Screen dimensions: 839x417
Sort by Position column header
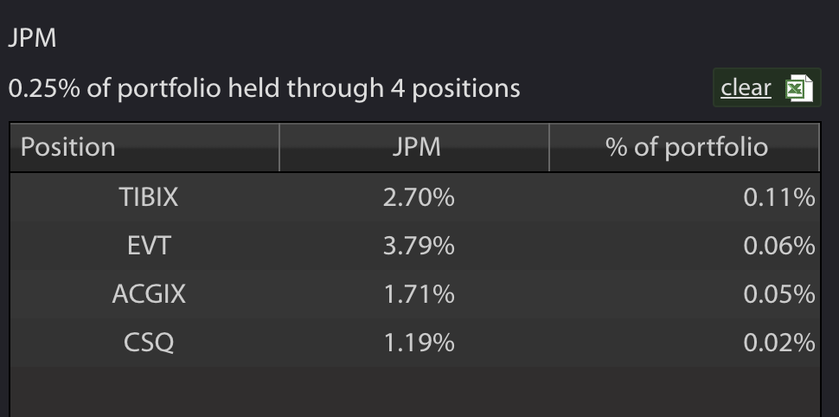[x=144, y=147]
